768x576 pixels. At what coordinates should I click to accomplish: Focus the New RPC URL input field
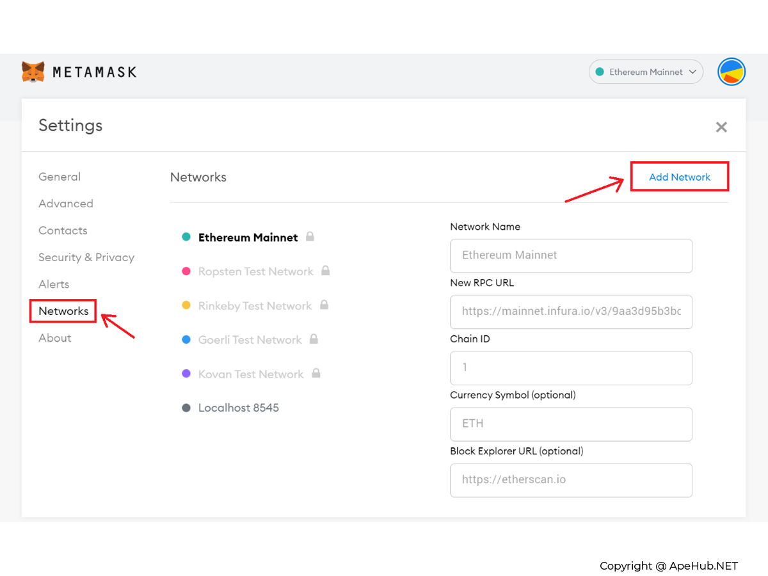coord(571,312)
